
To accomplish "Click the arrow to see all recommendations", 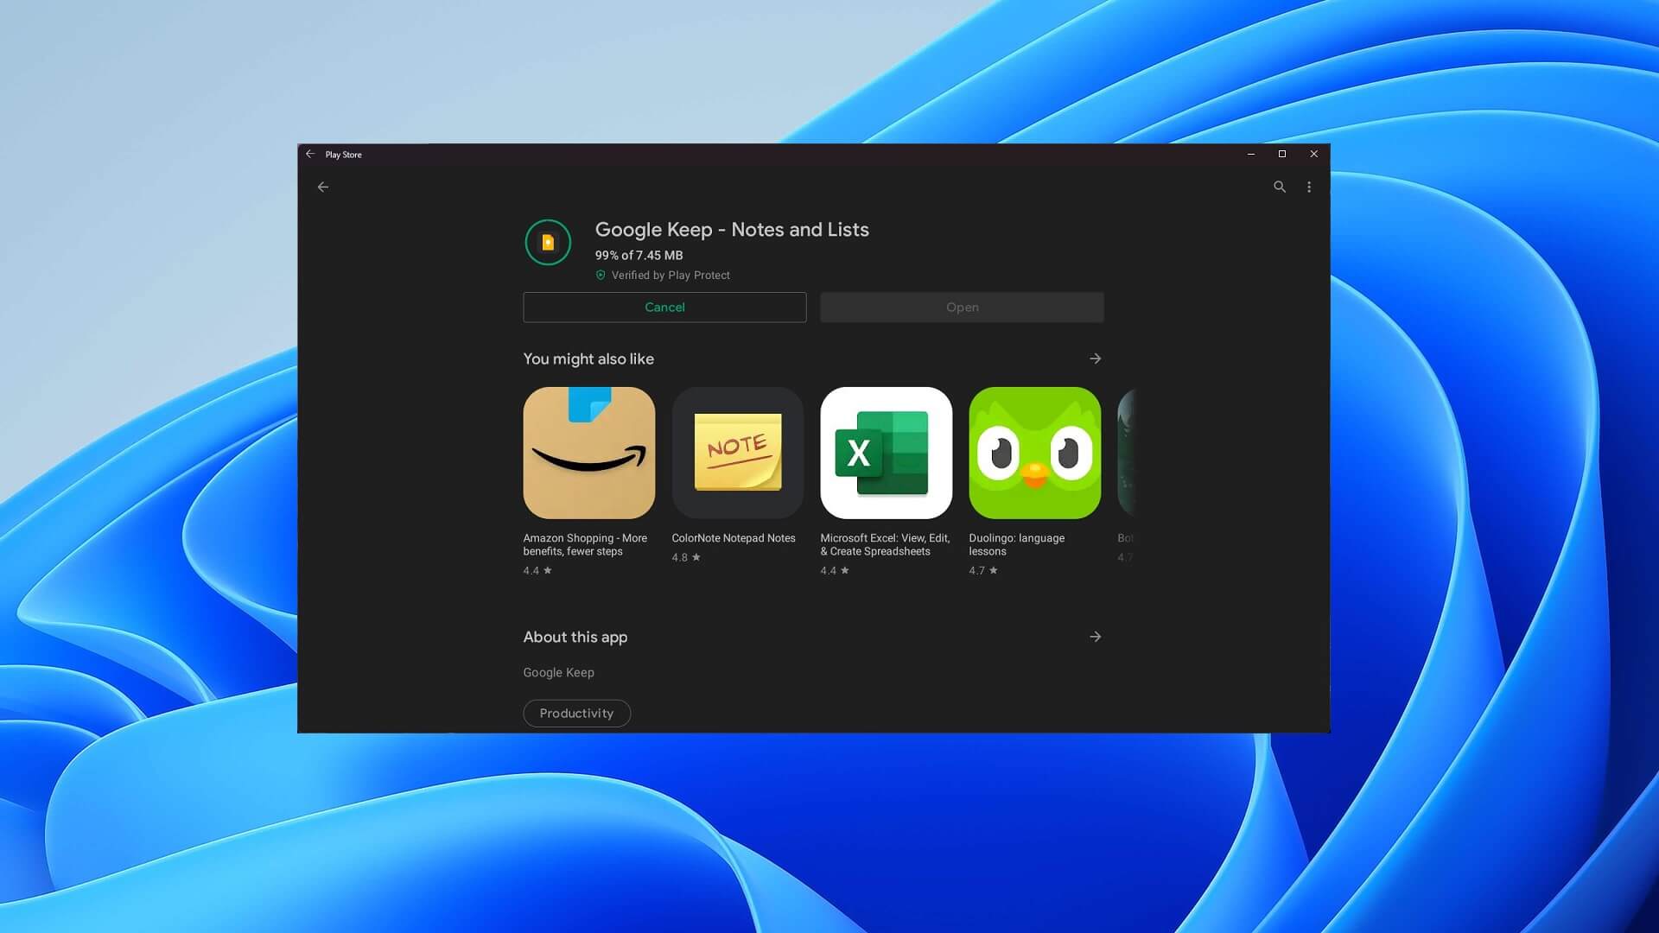I will click(1095, 359).
